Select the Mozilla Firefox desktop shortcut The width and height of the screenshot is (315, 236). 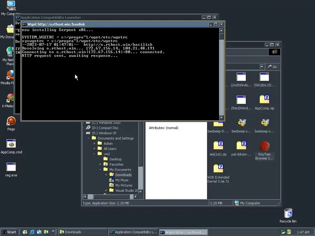[x=10, y=76]
